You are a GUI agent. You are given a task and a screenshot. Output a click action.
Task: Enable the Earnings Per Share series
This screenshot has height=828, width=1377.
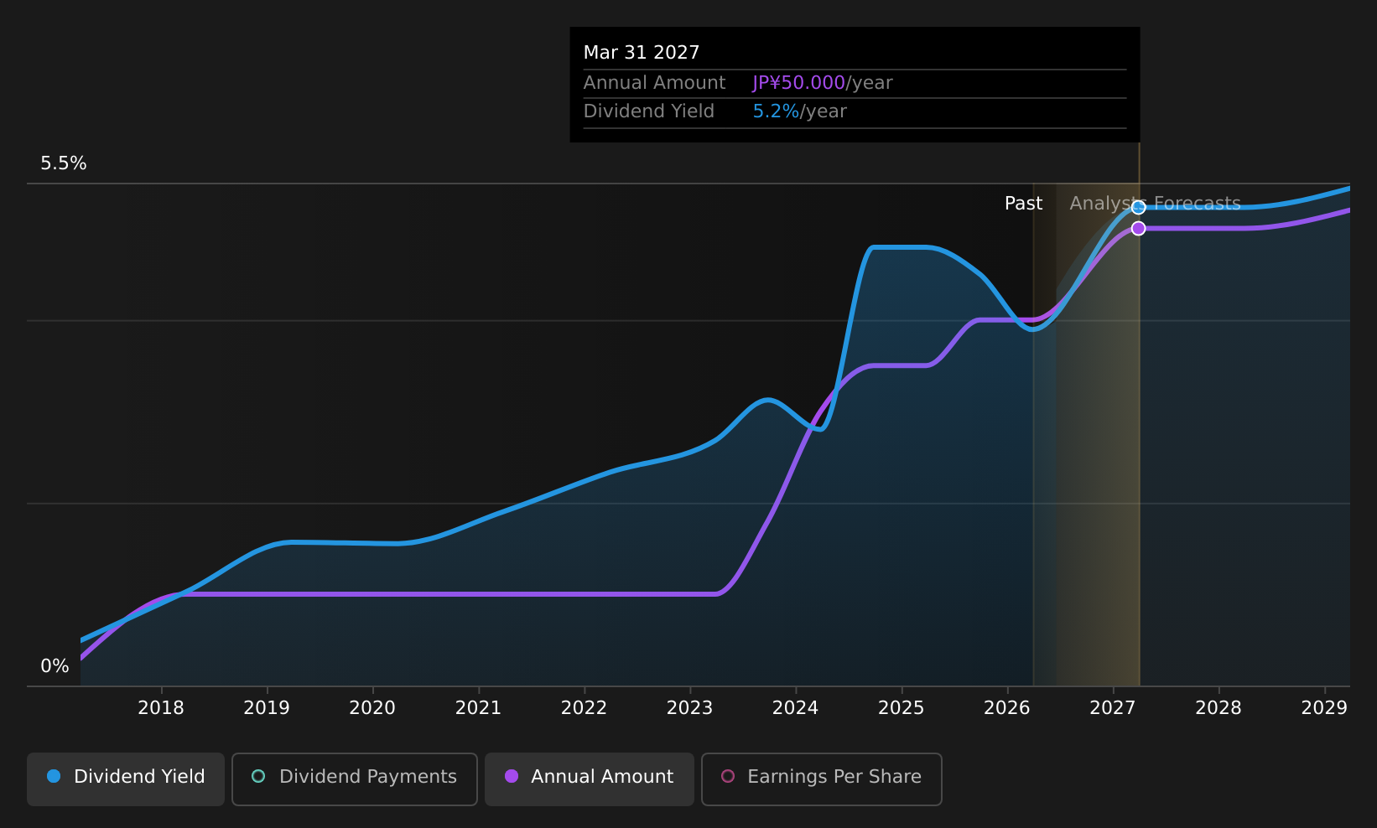click(821, 779)
